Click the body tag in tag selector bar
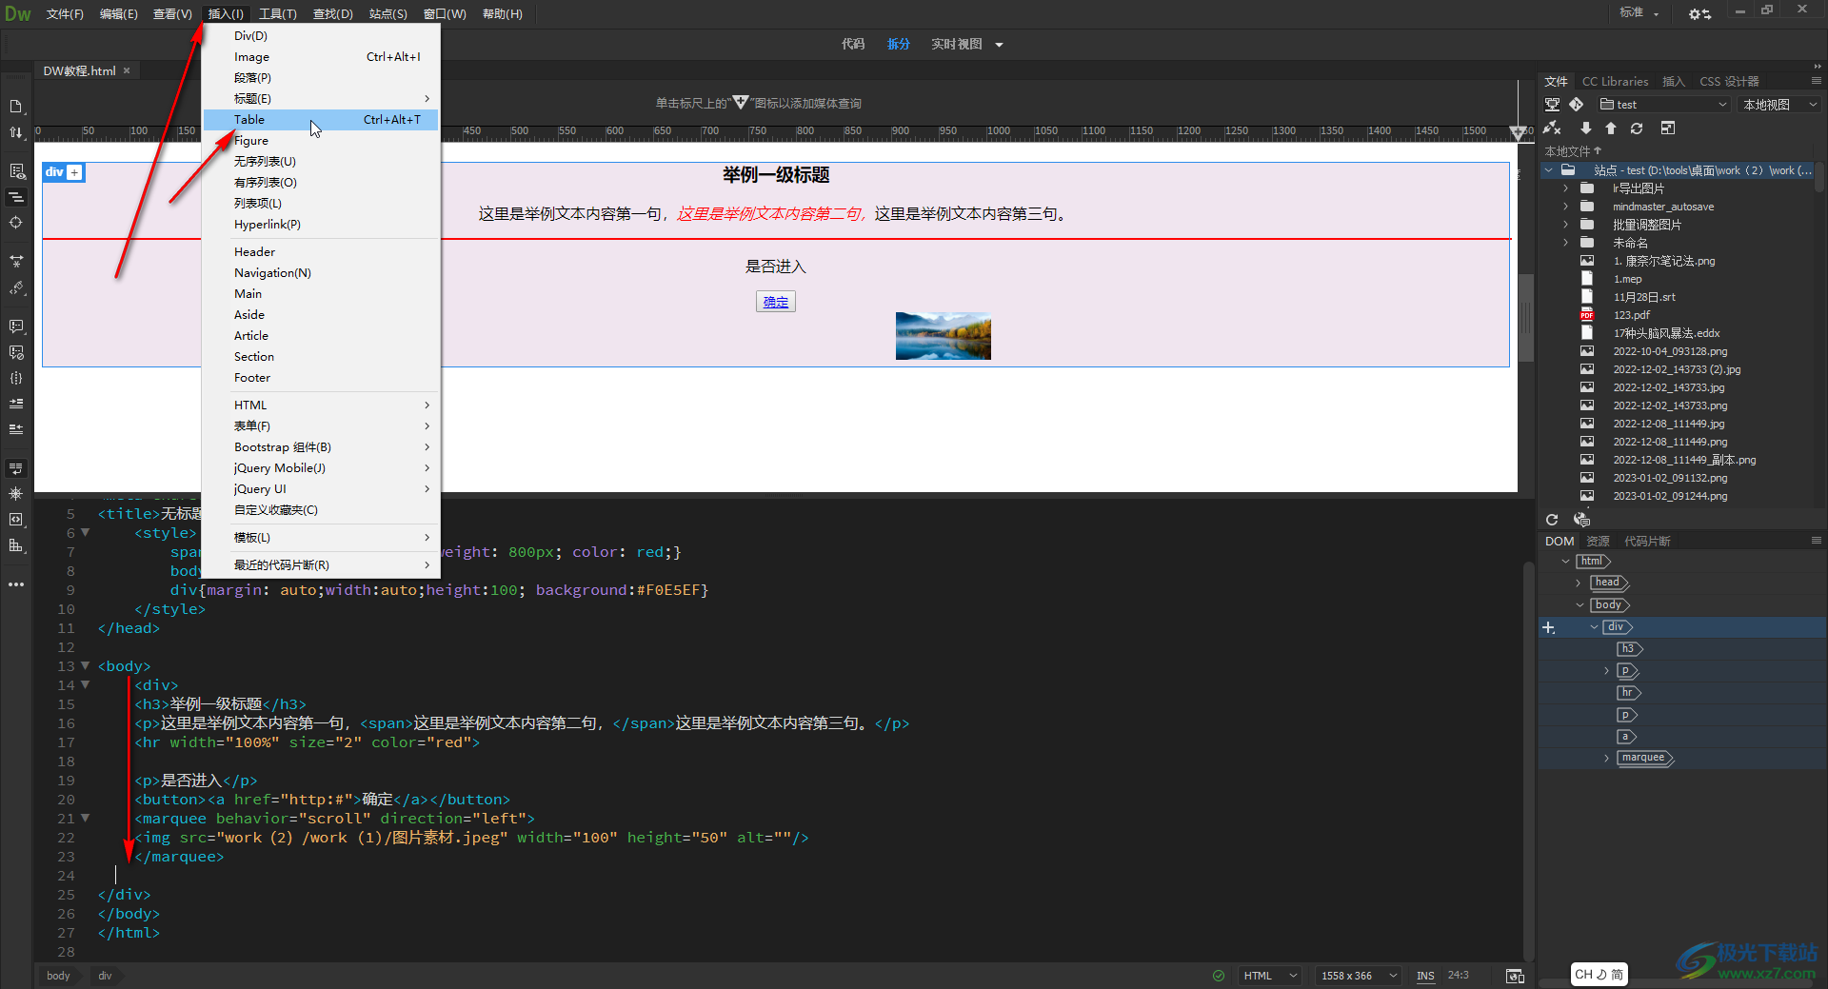 (58, 976)
